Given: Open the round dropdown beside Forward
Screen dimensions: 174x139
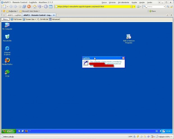Looking at the screenshot, I should tap(20, 7).
